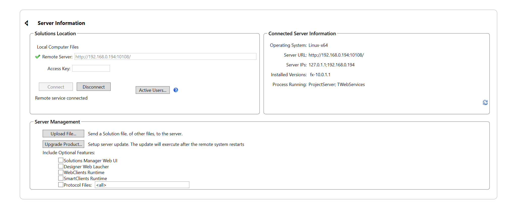Screen dimensions: 517x209
Task: Check the Designer Web Laucher option
Action: (x=61, y=166)
